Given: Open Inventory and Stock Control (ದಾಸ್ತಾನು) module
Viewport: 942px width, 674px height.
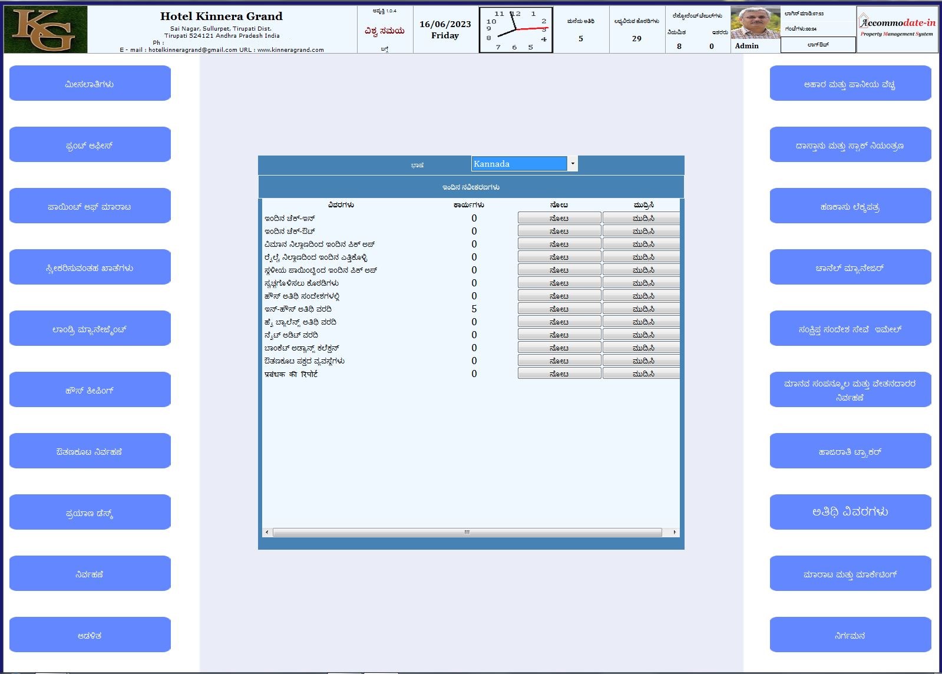Looking at the screenshot, I should point(850,144).
